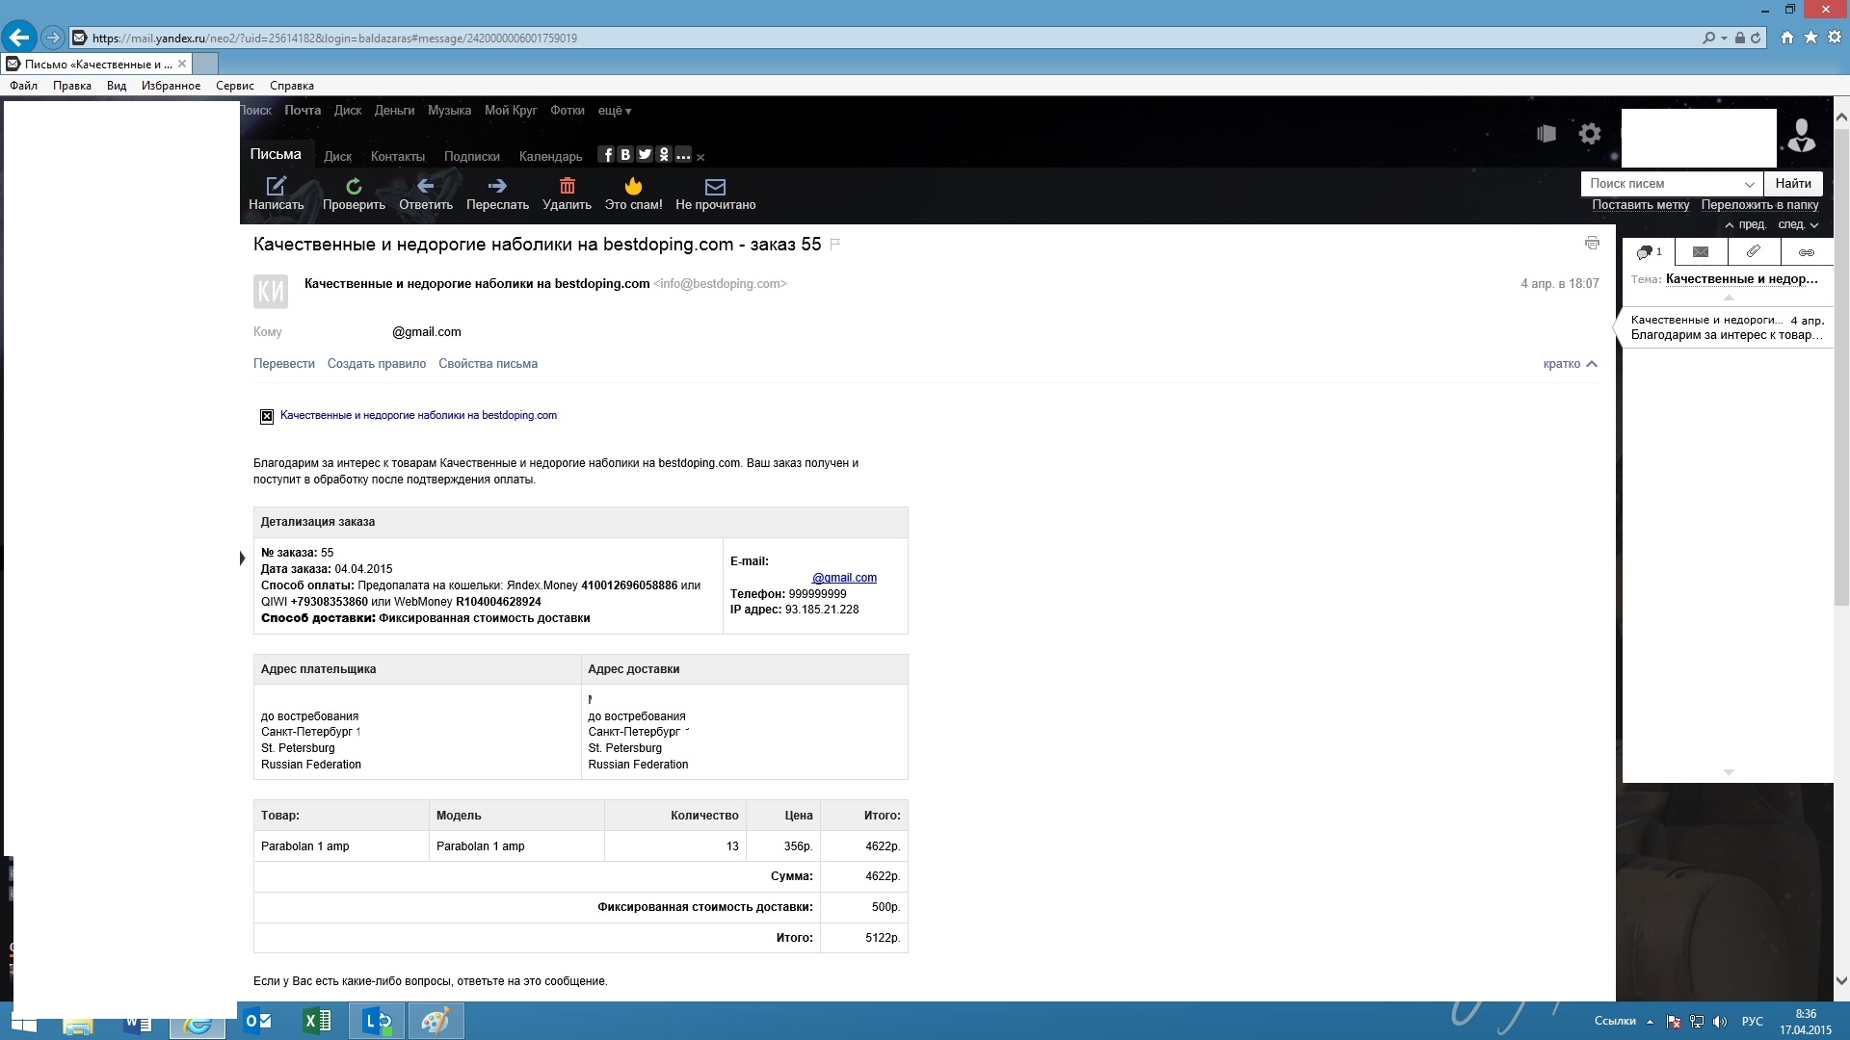Open search options dropdown arrow
Viewport: 1850px width, 1040px height.
[x=1749, y=184]
